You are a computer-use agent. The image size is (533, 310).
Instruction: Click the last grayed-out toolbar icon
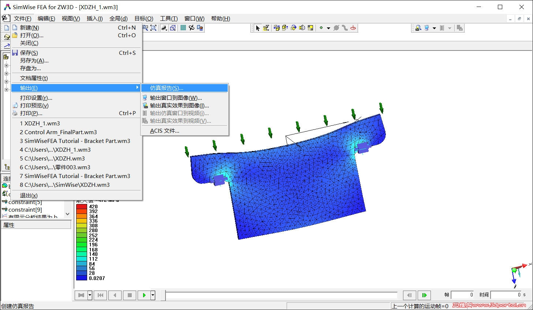pyautogui.click(x=460, y=28)
